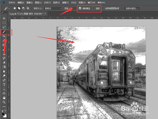This screenshot has height=119, width=158.
Task: Click the background color swatch
Action: coord(5,116)
